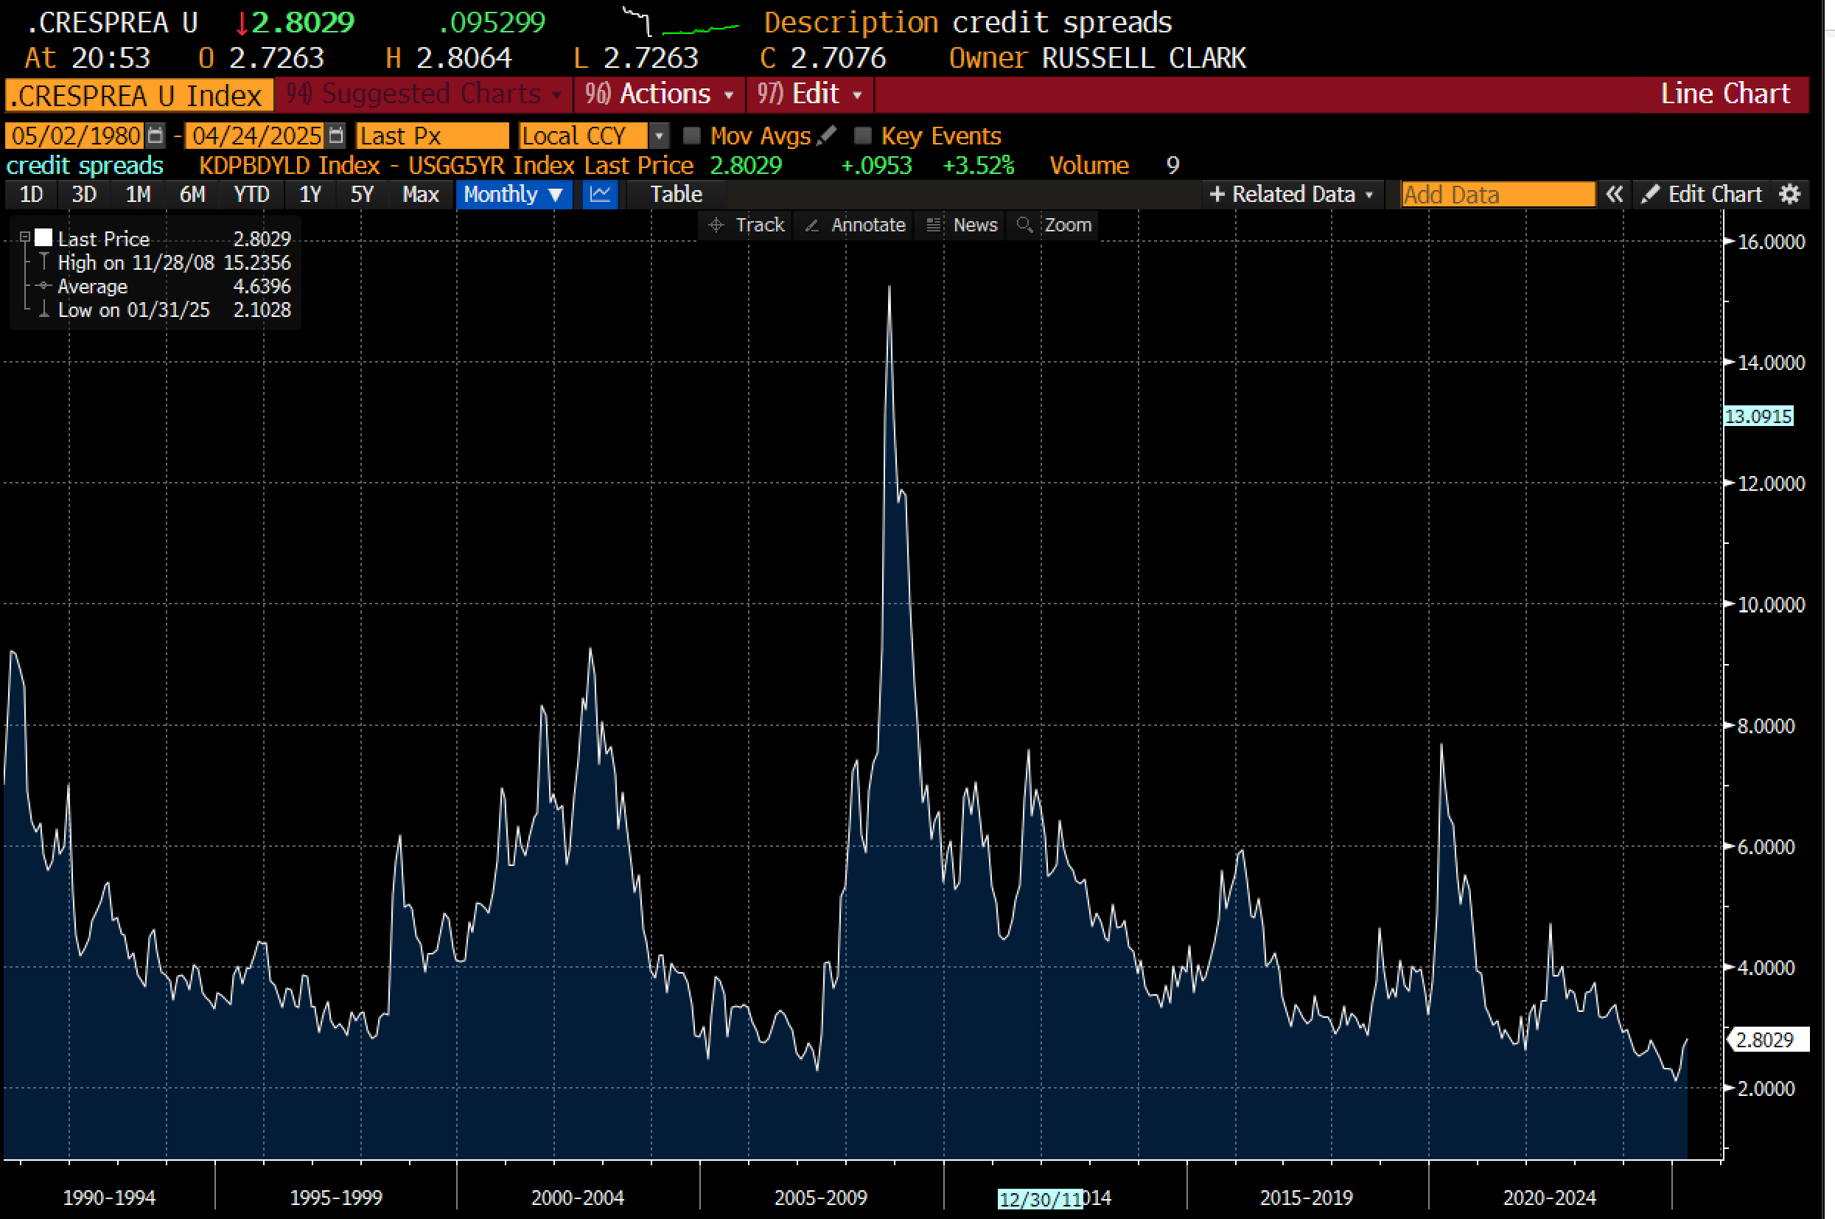The width and height of the screenshot is (1835, 1219).
Task: Select the 1Y range tab
Action: tap(310, 195)
